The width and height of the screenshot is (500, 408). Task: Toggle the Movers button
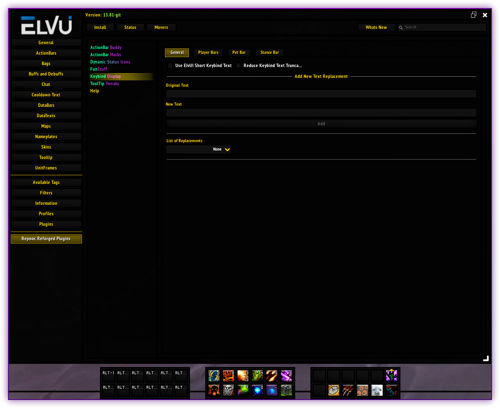pyautogui.click(x=161, y=27)
